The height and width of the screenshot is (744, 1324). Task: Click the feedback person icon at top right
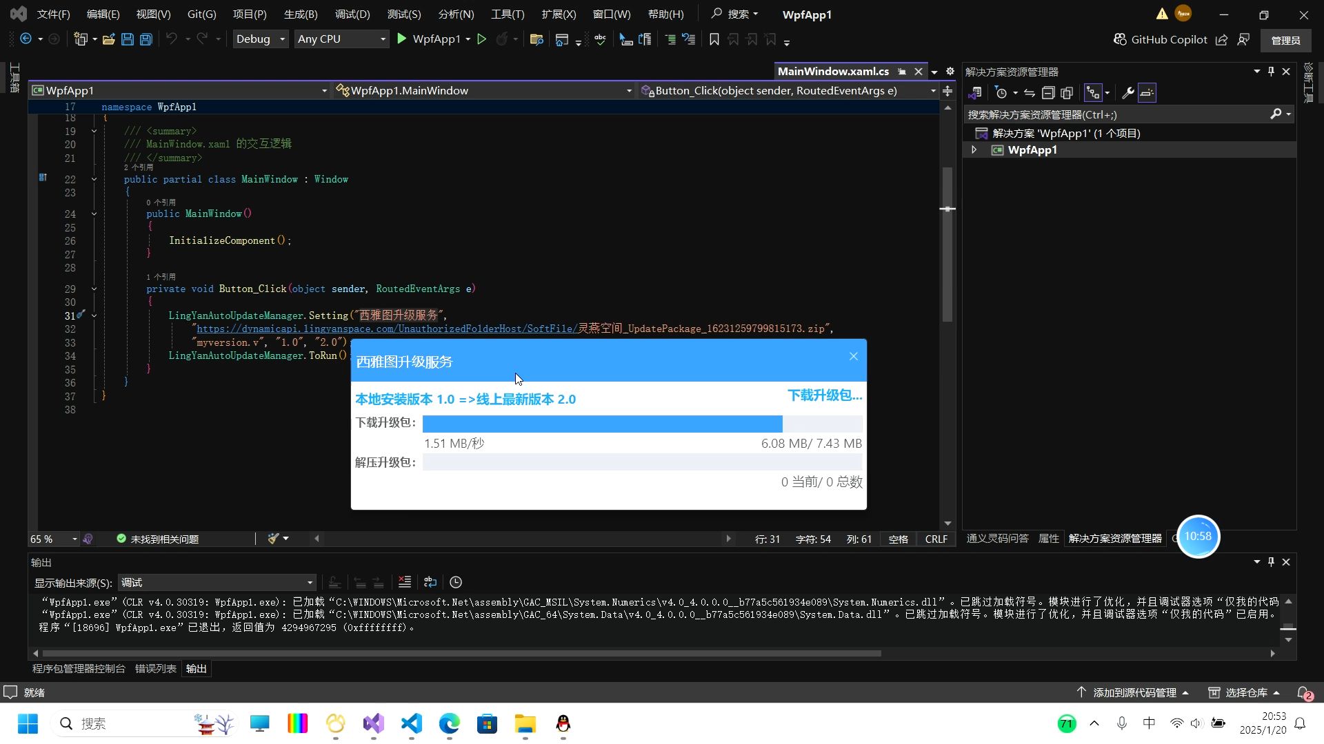point(1243,39)
